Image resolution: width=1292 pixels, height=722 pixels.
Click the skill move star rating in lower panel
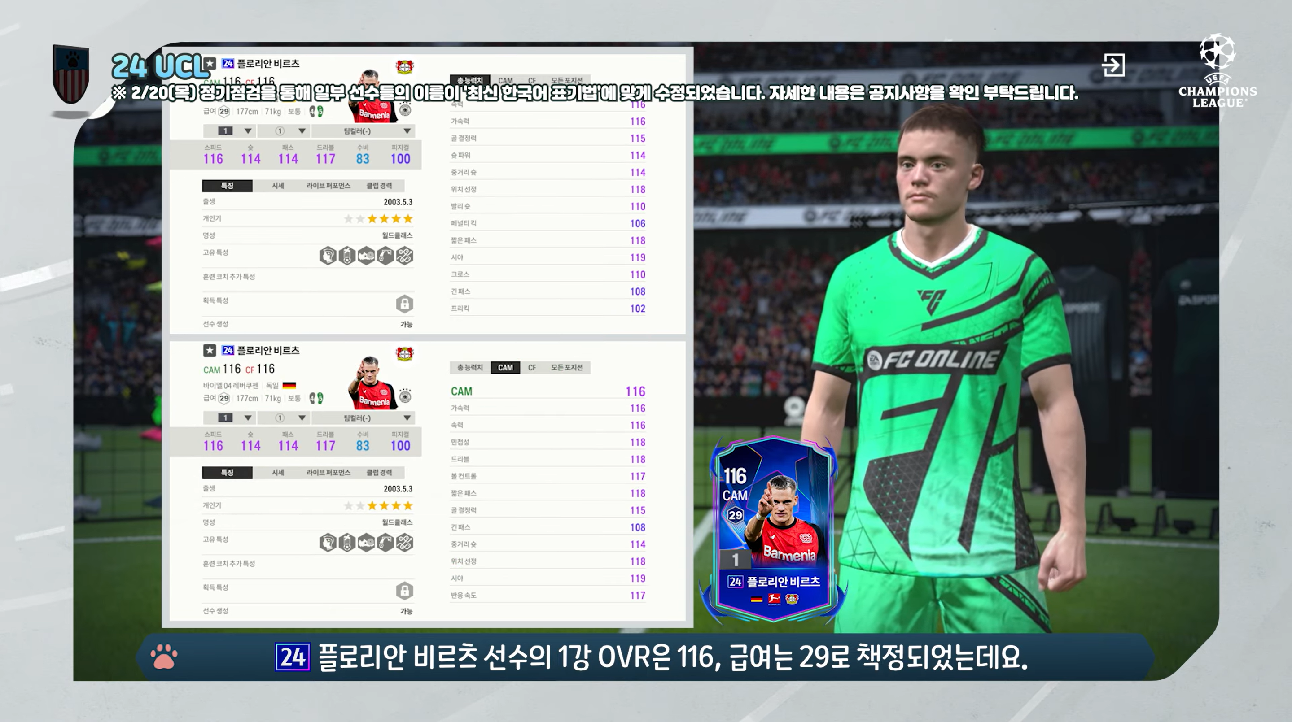pos(379,505)
